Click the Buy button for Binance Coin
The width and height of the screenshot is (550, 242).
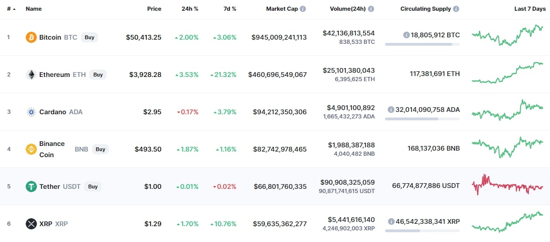point(100,149)
